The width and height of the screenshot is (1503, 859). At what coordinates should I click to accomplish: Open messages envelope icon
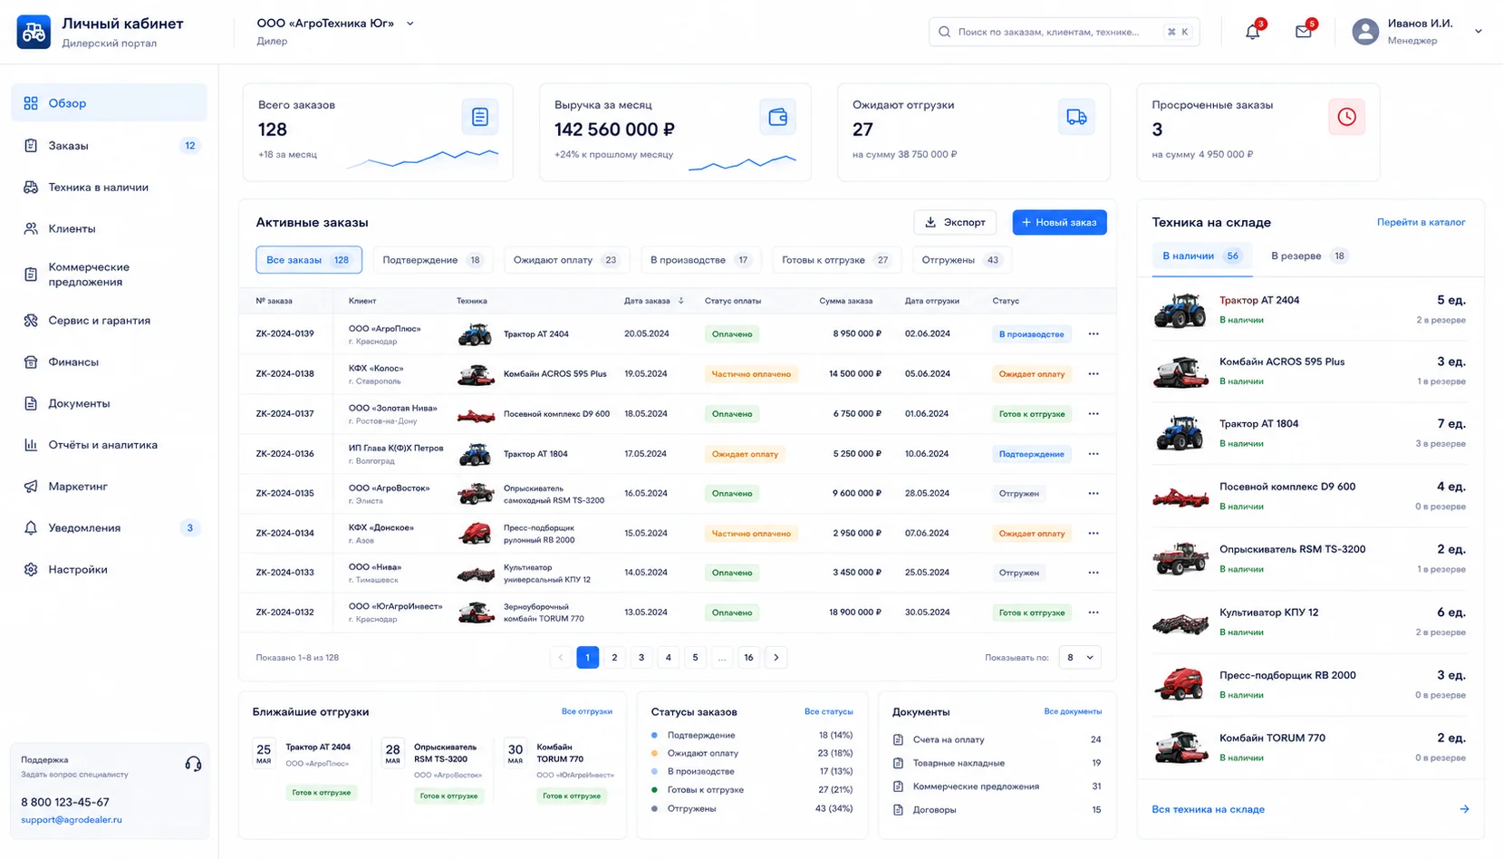tap(1304, 32)
